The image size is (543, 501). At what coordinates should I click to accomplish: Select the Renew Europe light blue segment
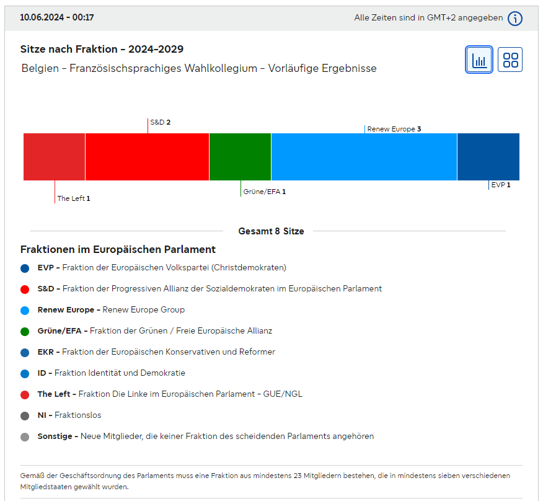(364, 157)
